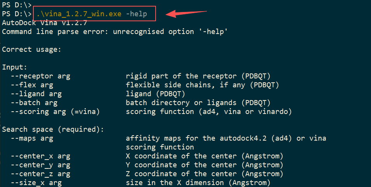This screenshot has width=371, height=187.
Task: Select the --receptor arg option text
Action: [40, 76]
